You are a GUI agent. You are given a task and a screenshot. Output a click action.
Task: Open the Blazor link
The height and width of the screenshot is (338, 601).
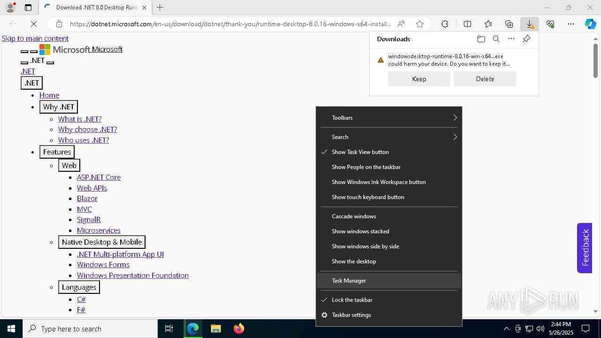coord(87,199)
